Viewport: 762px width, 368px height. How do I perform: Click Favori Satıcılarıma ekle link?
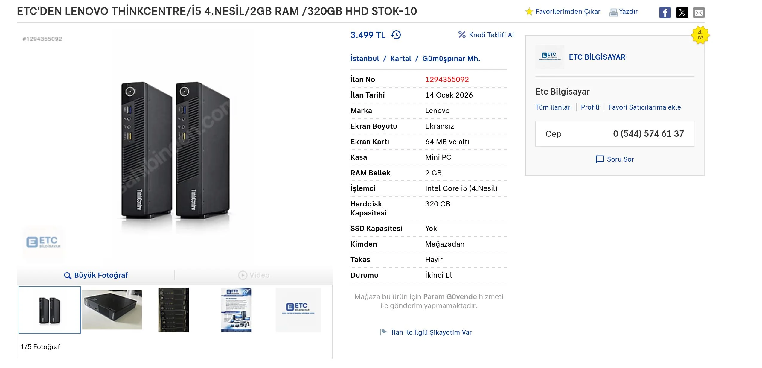point(644,107)
